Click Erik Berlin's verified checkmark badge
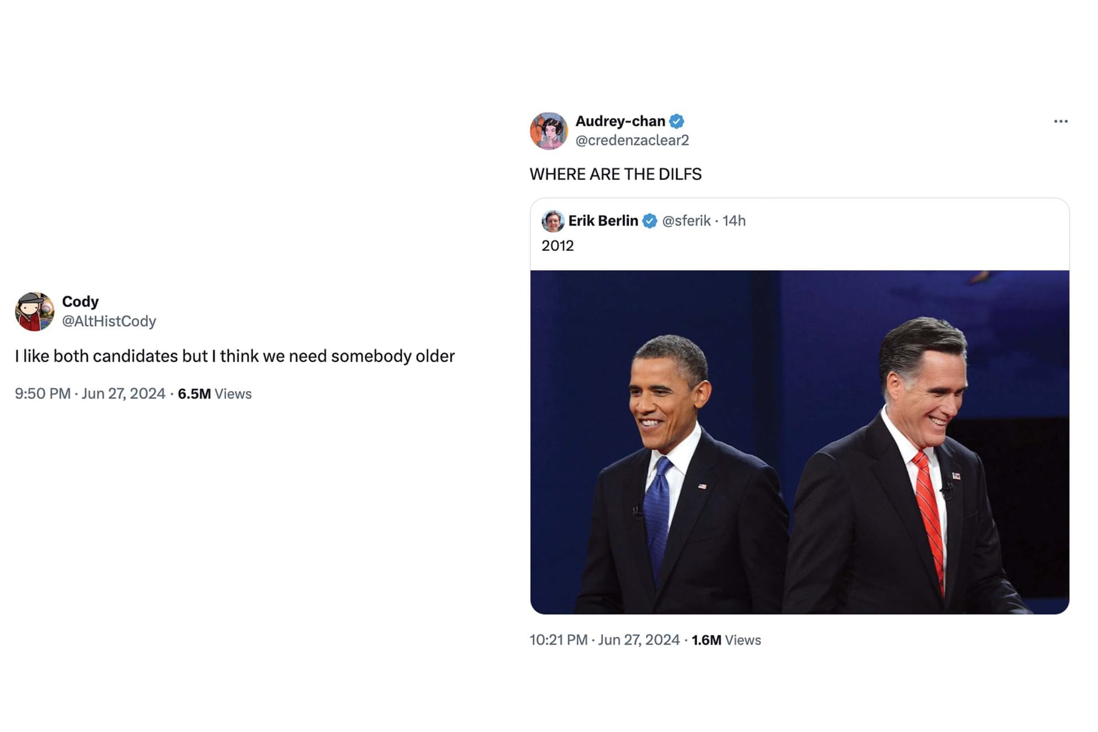Image resolution: width=1098 pixels, height=732 pixels. click(x=650, y=221)
